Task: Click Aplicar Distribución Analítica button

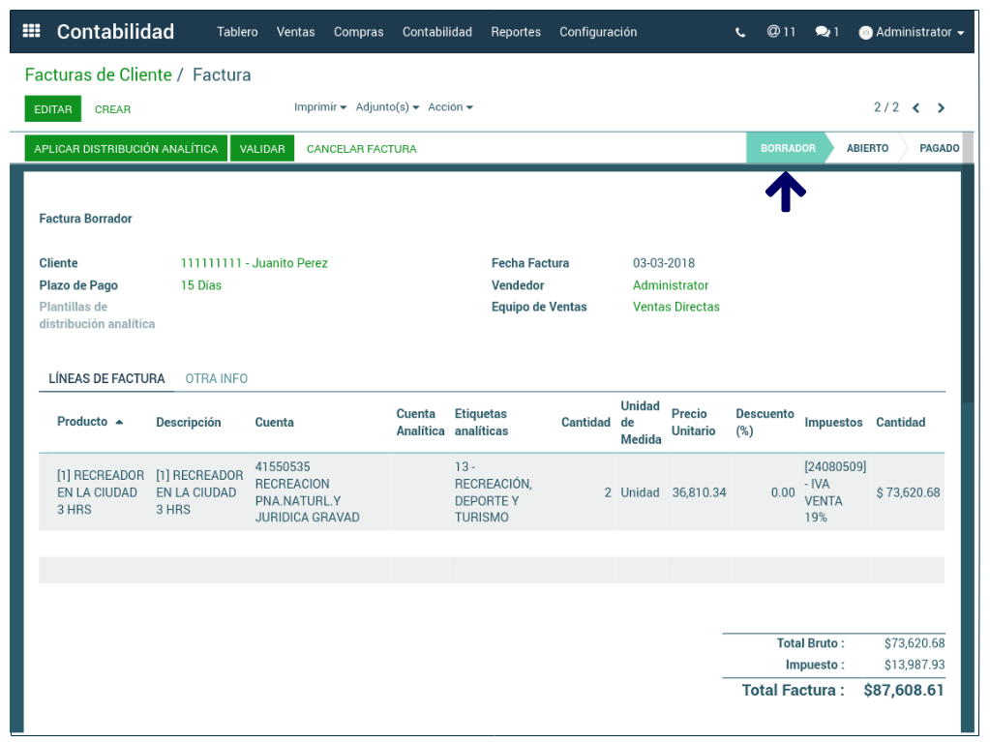Action: (x=126, y=149)
